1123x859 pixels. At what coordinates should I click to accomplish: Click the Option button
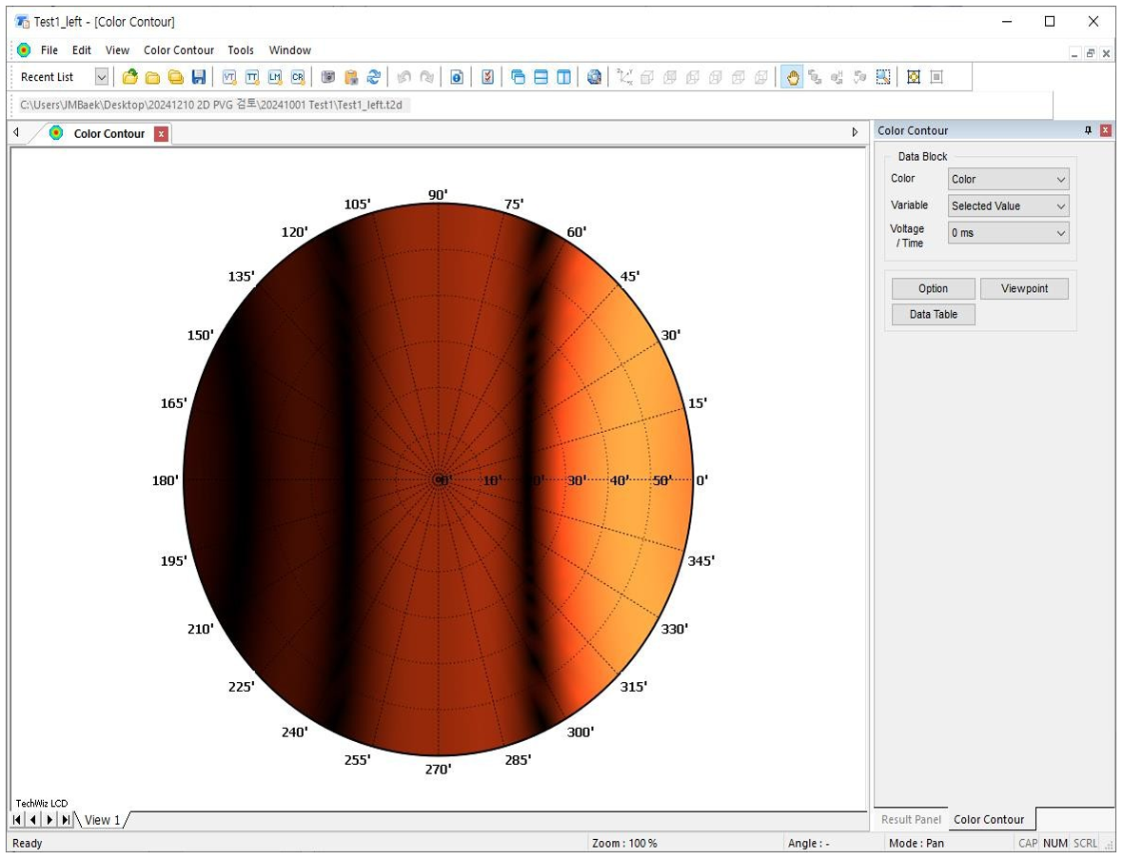[933, 289]
